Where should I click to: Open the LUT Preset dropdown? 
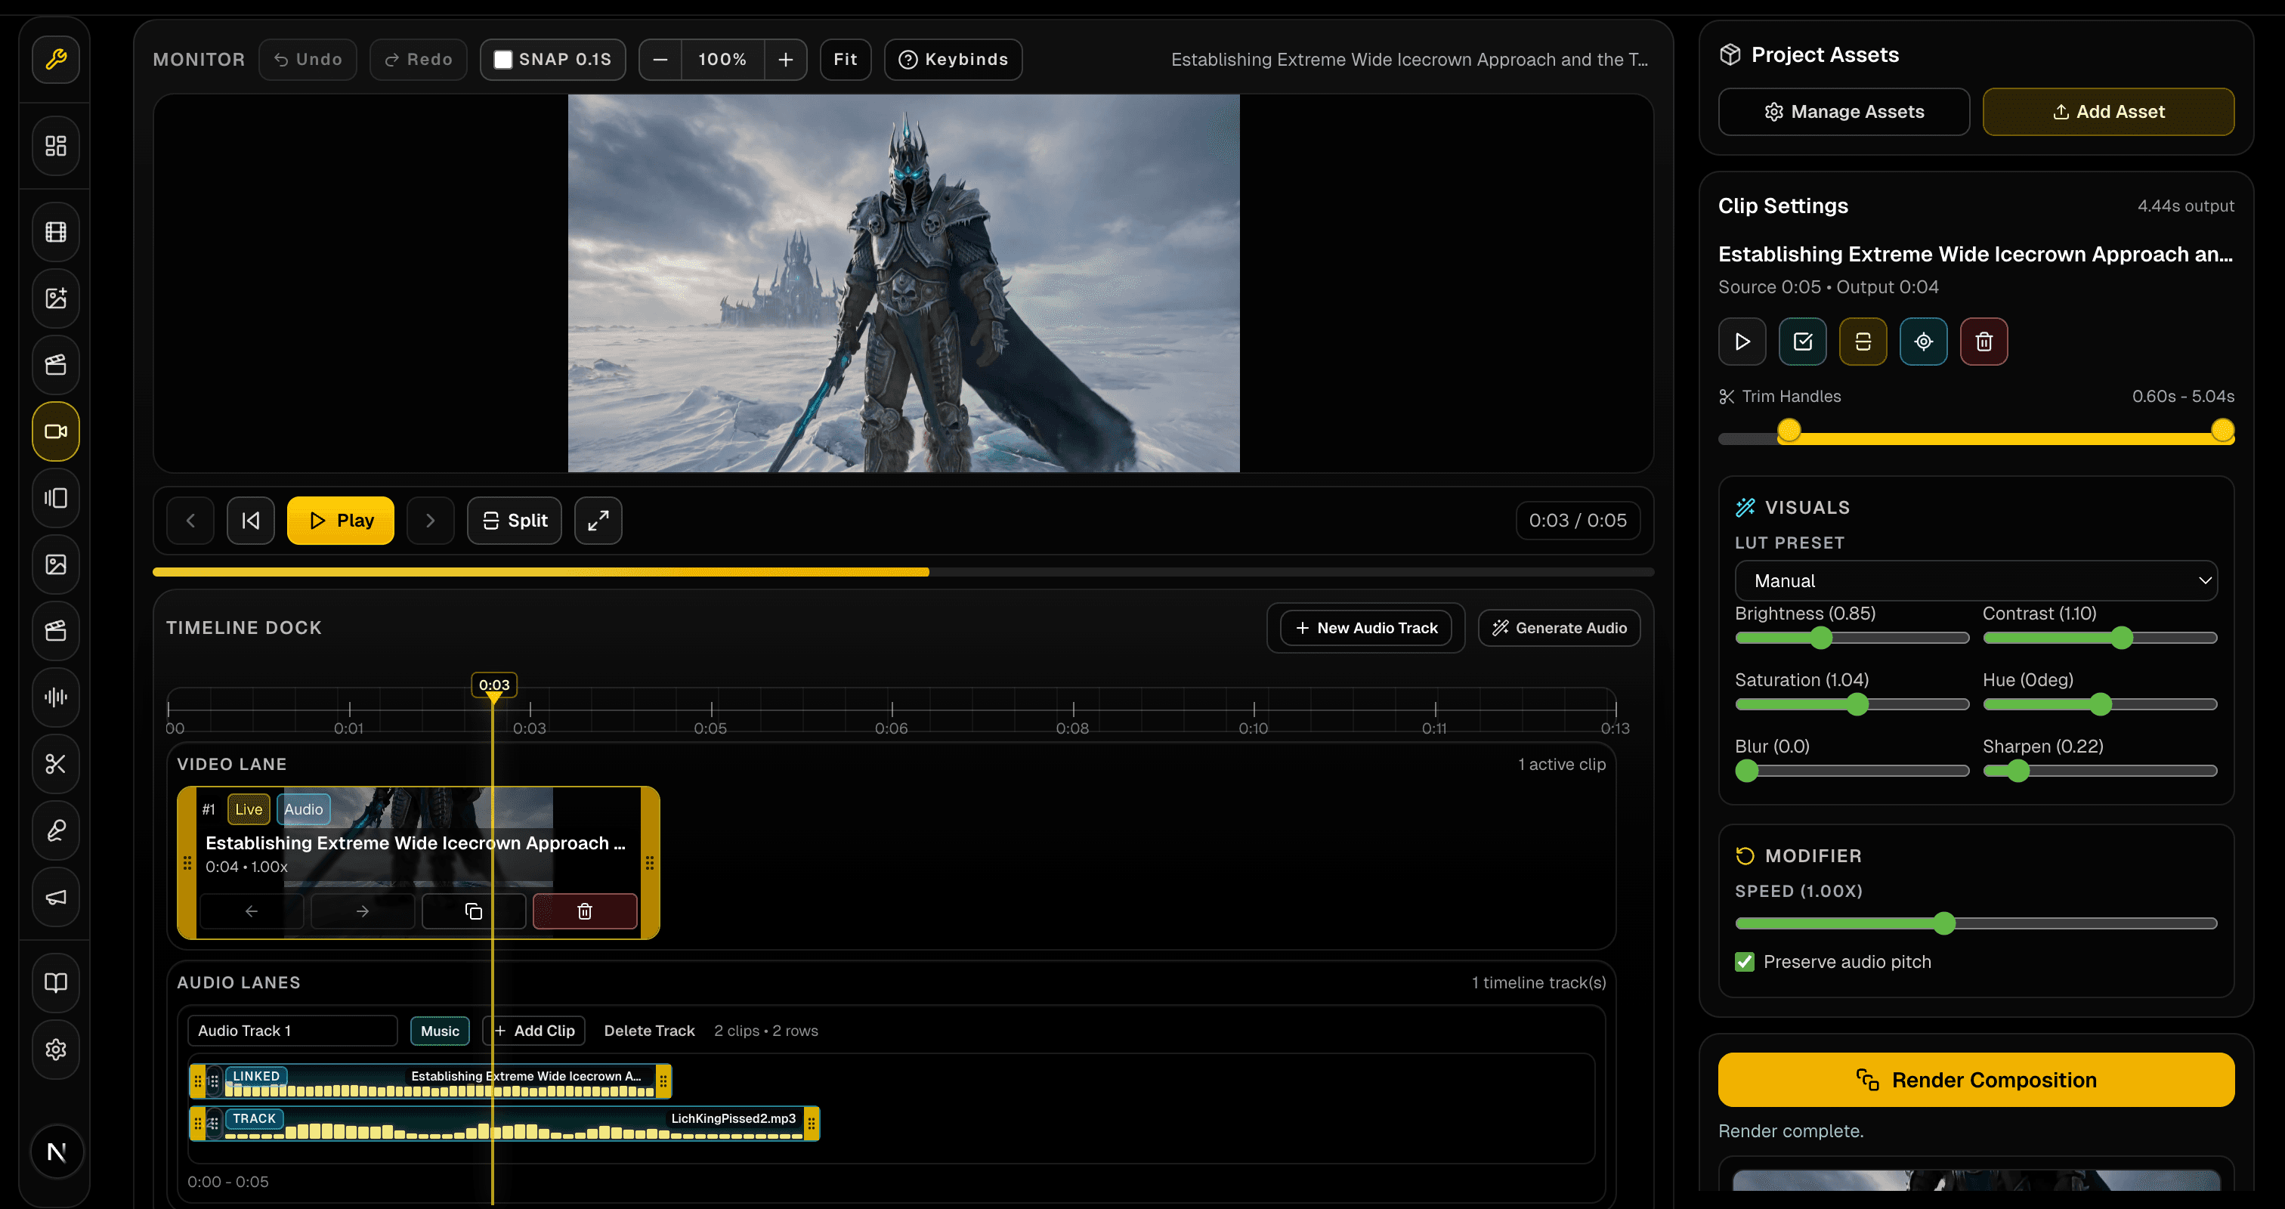point(1975,580)
